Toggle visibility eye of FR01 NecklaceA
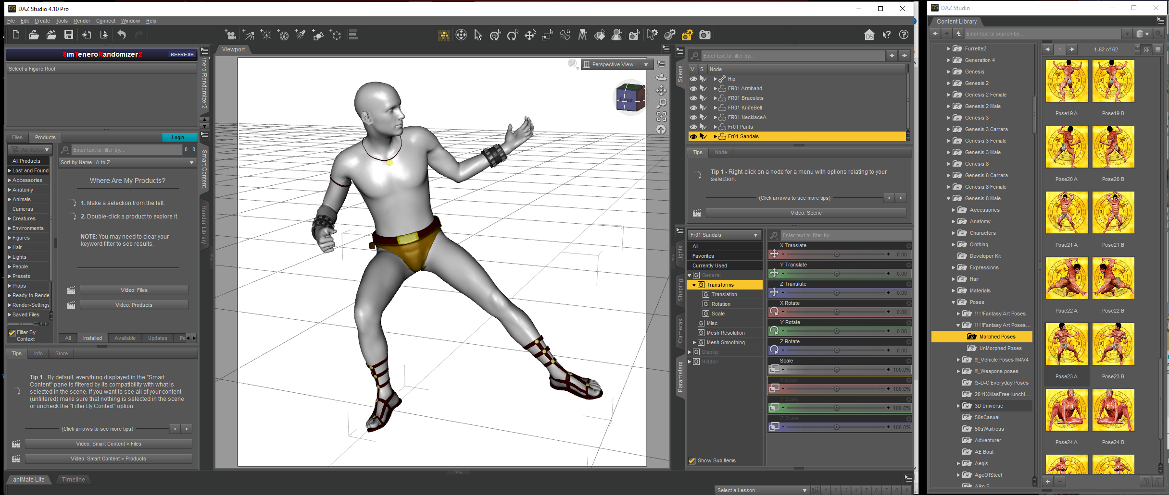Screen dimensions: 1169x495 tap(693, 117)
